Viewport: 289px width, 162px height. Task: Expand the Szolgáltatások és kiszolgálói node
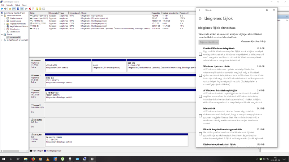coord(2,40)
